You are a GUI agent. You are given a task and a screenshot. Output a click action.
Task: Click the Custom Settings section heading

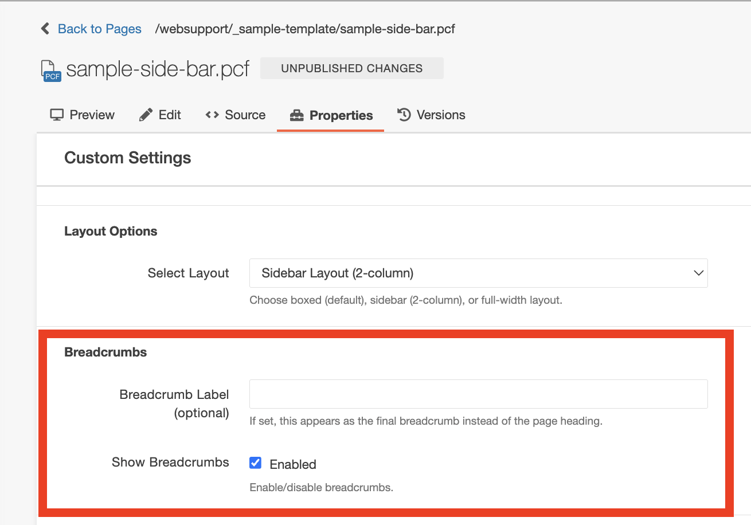(x=128, y=158)
